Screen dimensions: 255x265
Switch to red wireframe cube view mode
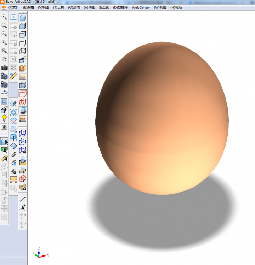coord(23,93)
